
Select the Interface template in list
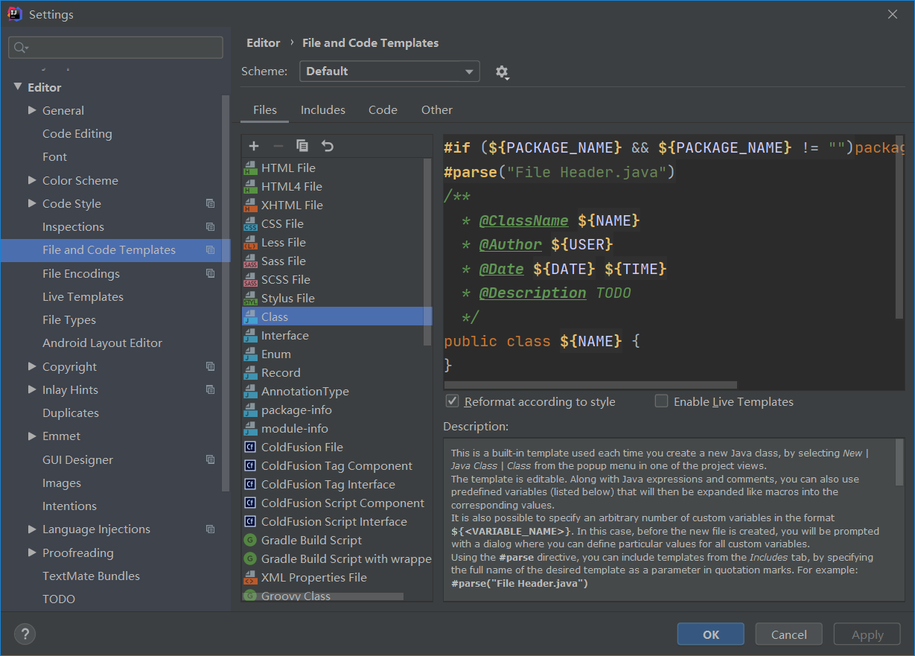click(x=284, y=336)
